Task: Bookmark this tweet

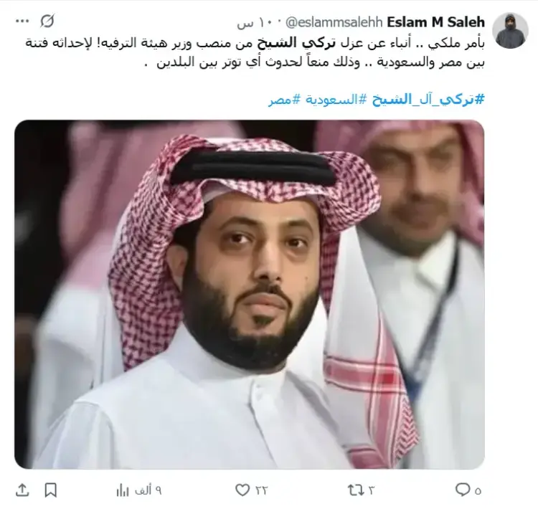Action: point(51,490)
